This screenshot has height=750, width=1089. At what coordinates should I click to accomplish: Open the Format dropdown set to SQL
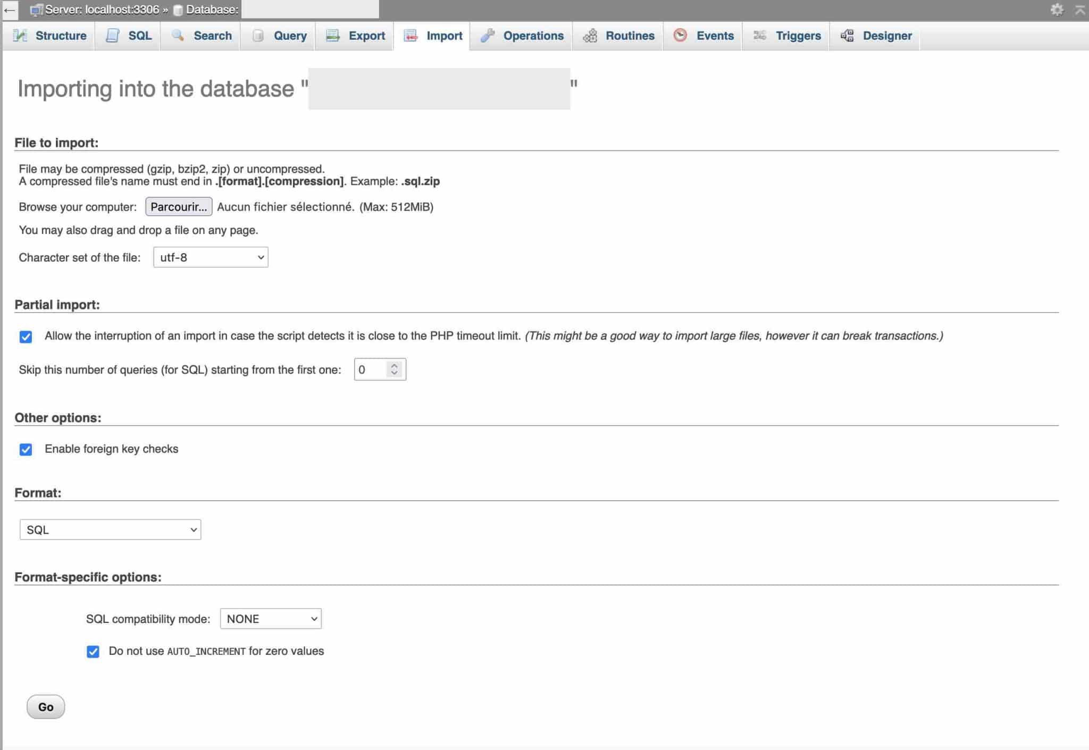click(x=110, y=529)
